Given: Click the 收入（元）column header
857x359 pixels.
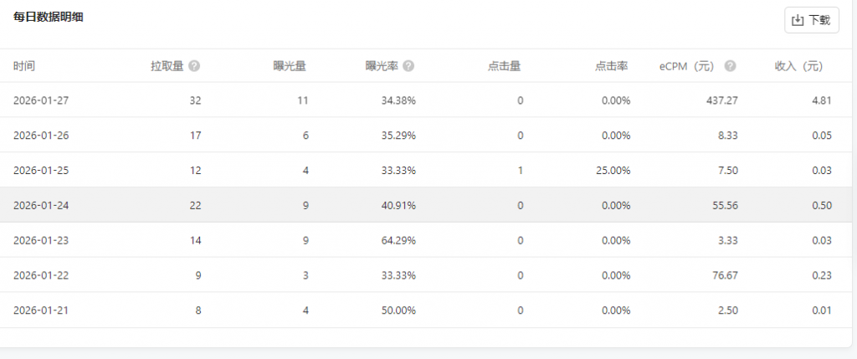Looking at the screenshot, I should coord(799,66).
